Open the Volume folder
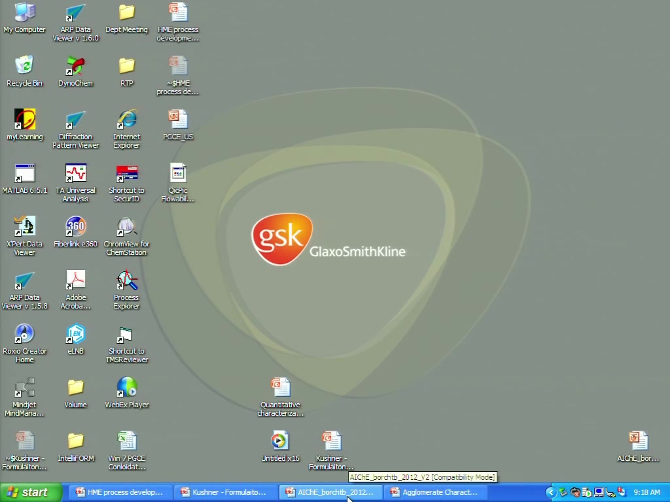The image size is (670, 502). click(76, 393)
